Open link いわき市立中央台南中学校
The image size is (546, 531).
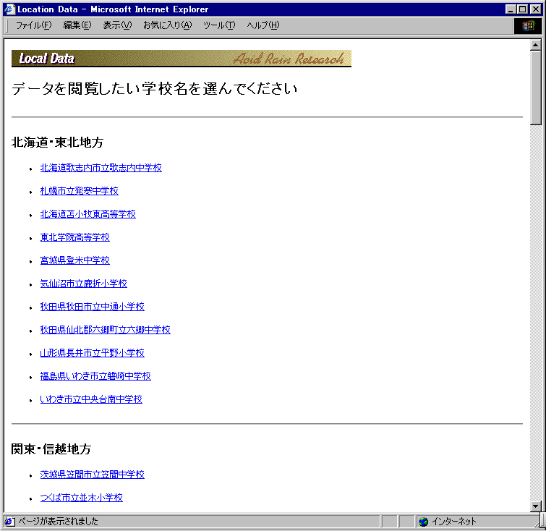tap(91, 399)
